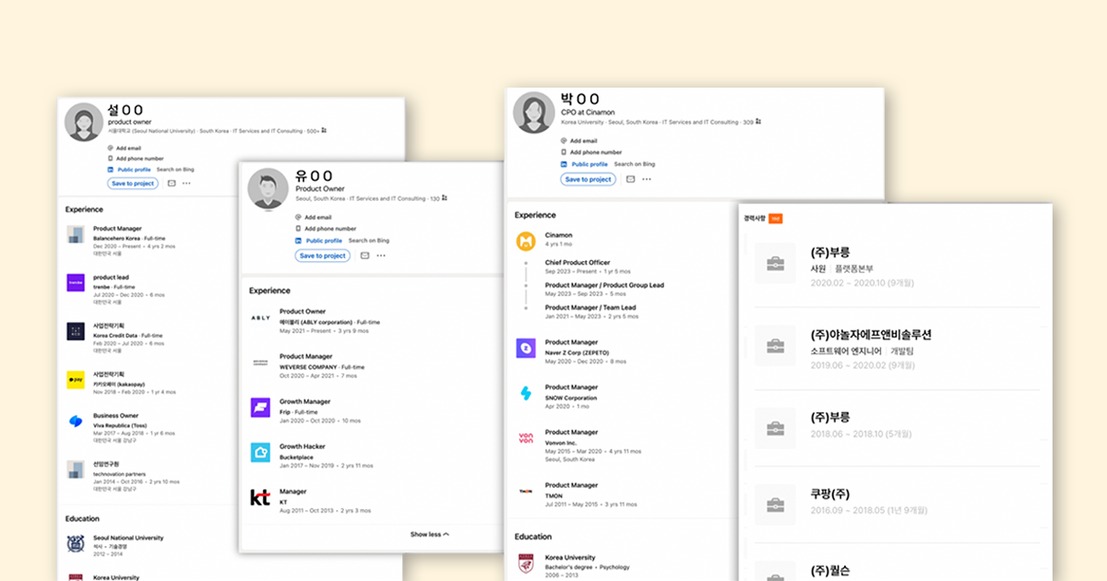Screen dimensions: 1107x581
Task: Open the Public profile link for 설OO
Action: [134, 170]
